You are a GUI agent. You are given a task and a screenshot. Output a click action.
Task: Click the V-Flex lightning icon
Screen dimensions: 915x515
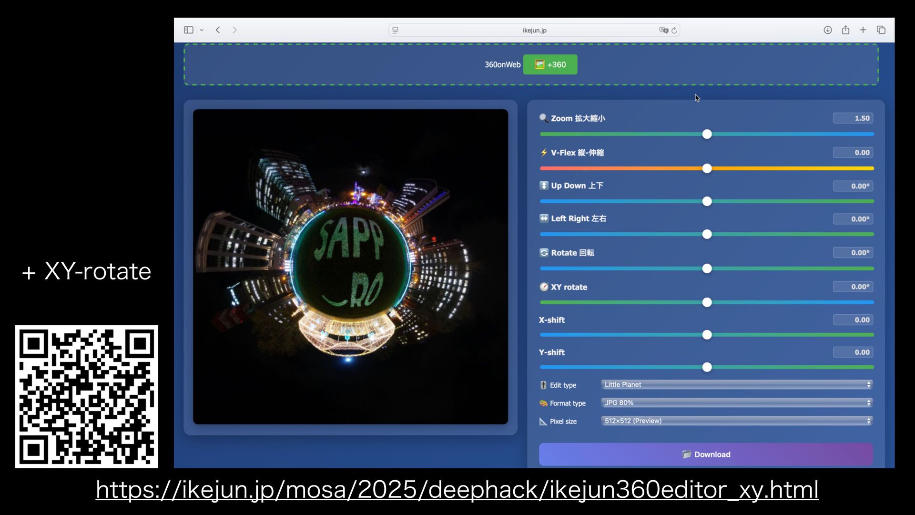[x=544, y=153]
